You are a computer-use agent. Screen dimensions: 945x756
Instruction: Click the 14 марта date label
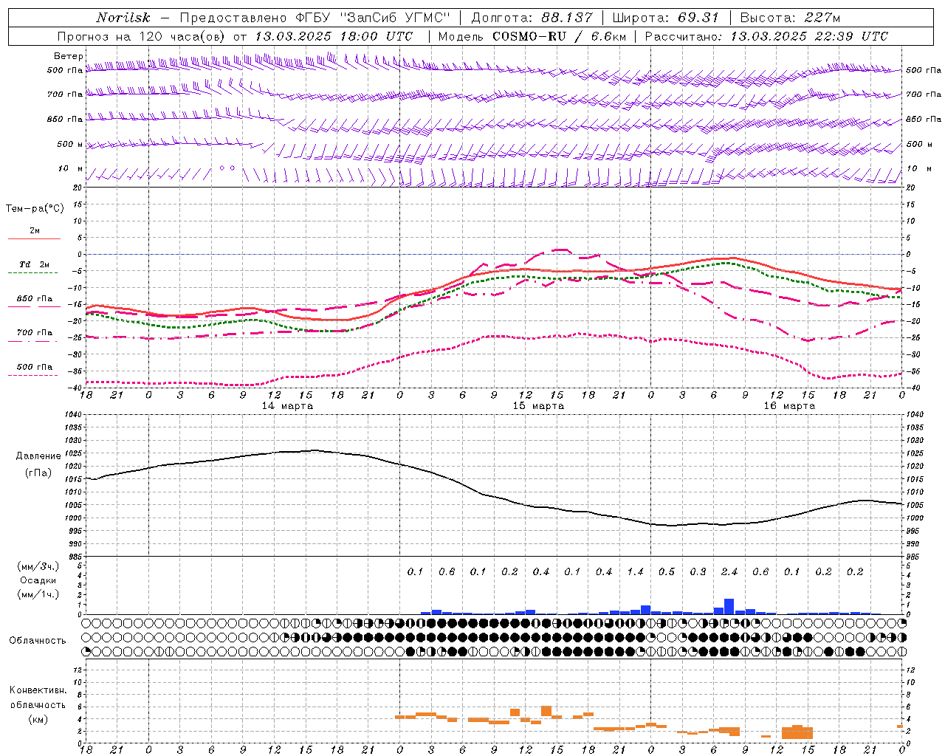coord(287,406)
